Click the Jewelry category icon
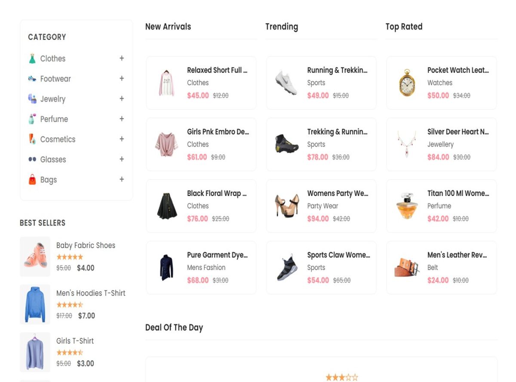The image size is (516, 382). (32, 99)
